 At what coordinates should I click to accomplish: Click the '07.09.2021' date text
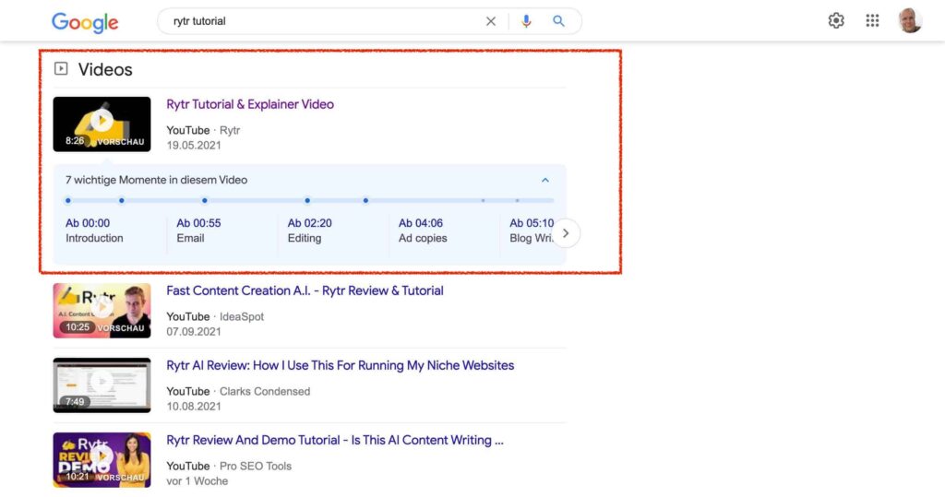coord(194,331)
